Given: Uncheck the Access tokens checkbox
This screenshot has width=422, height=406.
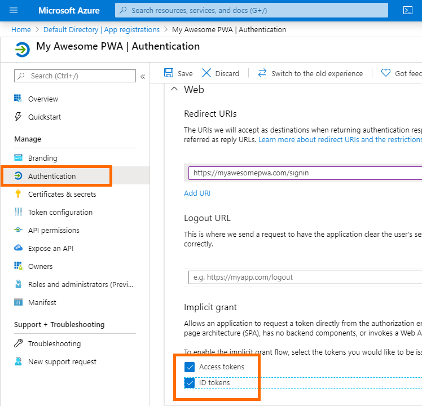Looking at the screenshot, I should point(190,367).
